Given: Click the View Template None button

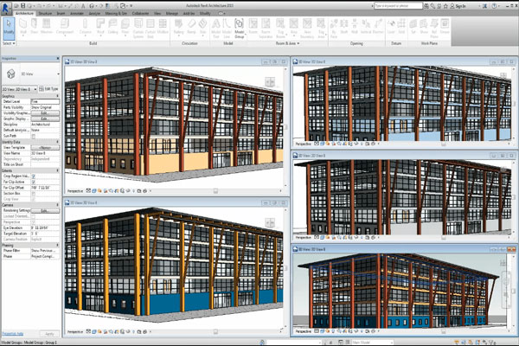Looking at the screenshot, I should point(45,148).
